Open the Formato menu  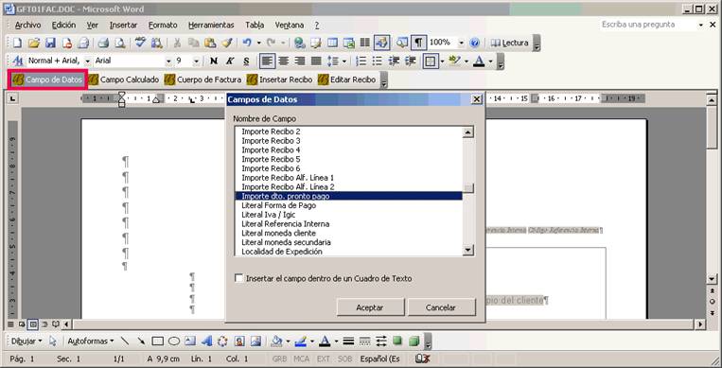point(163,25)
